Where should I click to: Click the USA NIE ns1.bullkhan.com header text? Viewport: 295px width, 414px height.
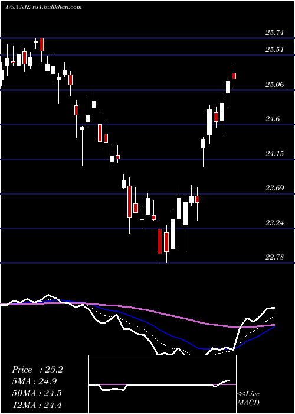tap(44, 7)
